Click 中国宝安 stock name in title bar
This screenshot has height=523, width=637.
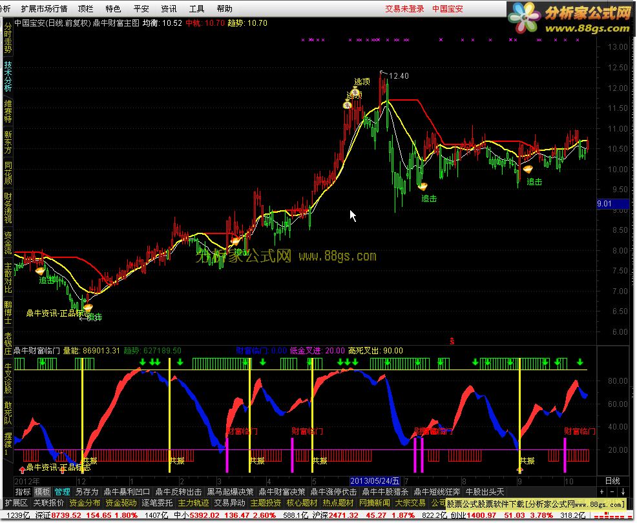pyautogui.click(x=447, y=8)
